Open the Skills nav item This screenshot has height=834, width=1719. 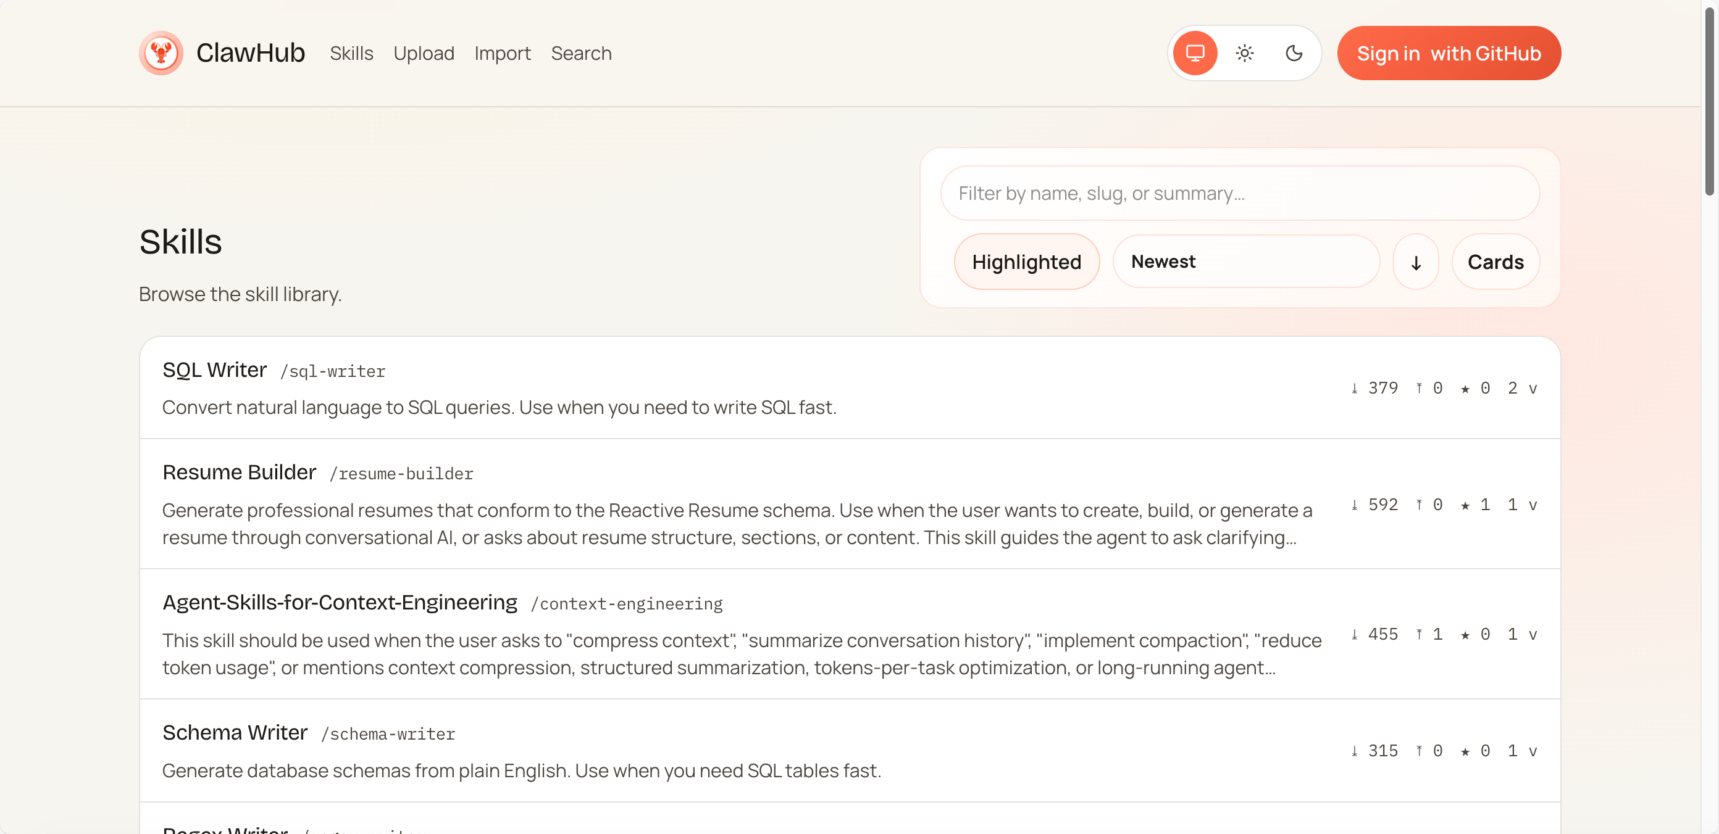[x=351, y=53]
